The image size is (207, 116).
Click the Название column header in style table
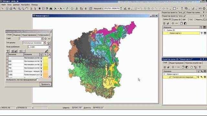pos(32,54)
